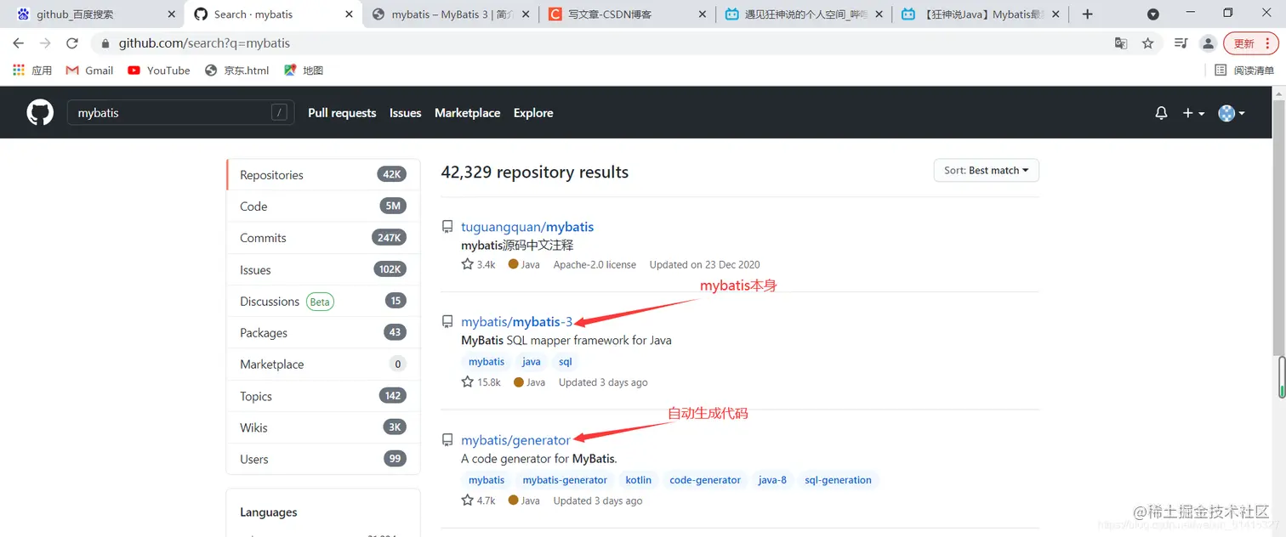Select Marketplace filter in sidebar
1286x537 pixels.
point(323,365)
